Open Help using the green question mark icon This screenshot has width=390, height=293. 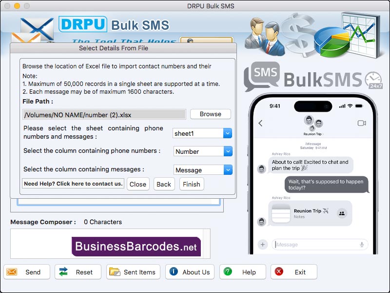[227, 272]
